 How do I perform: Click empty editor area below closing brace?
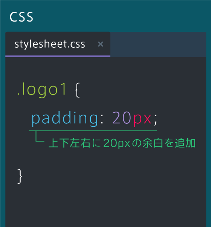tap(106, 205)
